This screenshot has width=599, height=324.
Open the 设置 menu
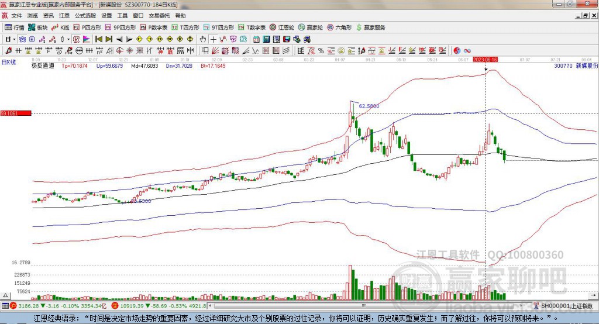[x=106, y=16]
